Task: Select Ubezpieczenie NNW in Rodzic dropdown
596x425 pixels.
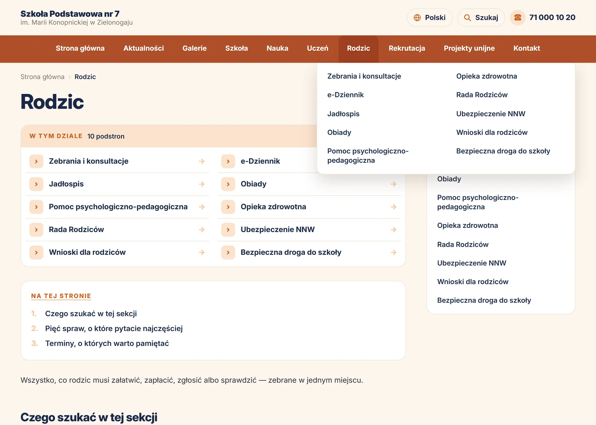Action: pyautogui.click(x=491, y=114)
